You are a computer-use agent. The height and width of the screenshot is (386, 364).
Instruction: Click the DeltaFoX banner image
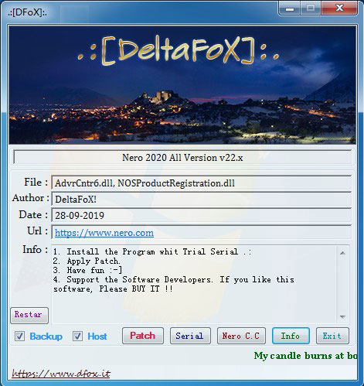(x=182, y=84)
